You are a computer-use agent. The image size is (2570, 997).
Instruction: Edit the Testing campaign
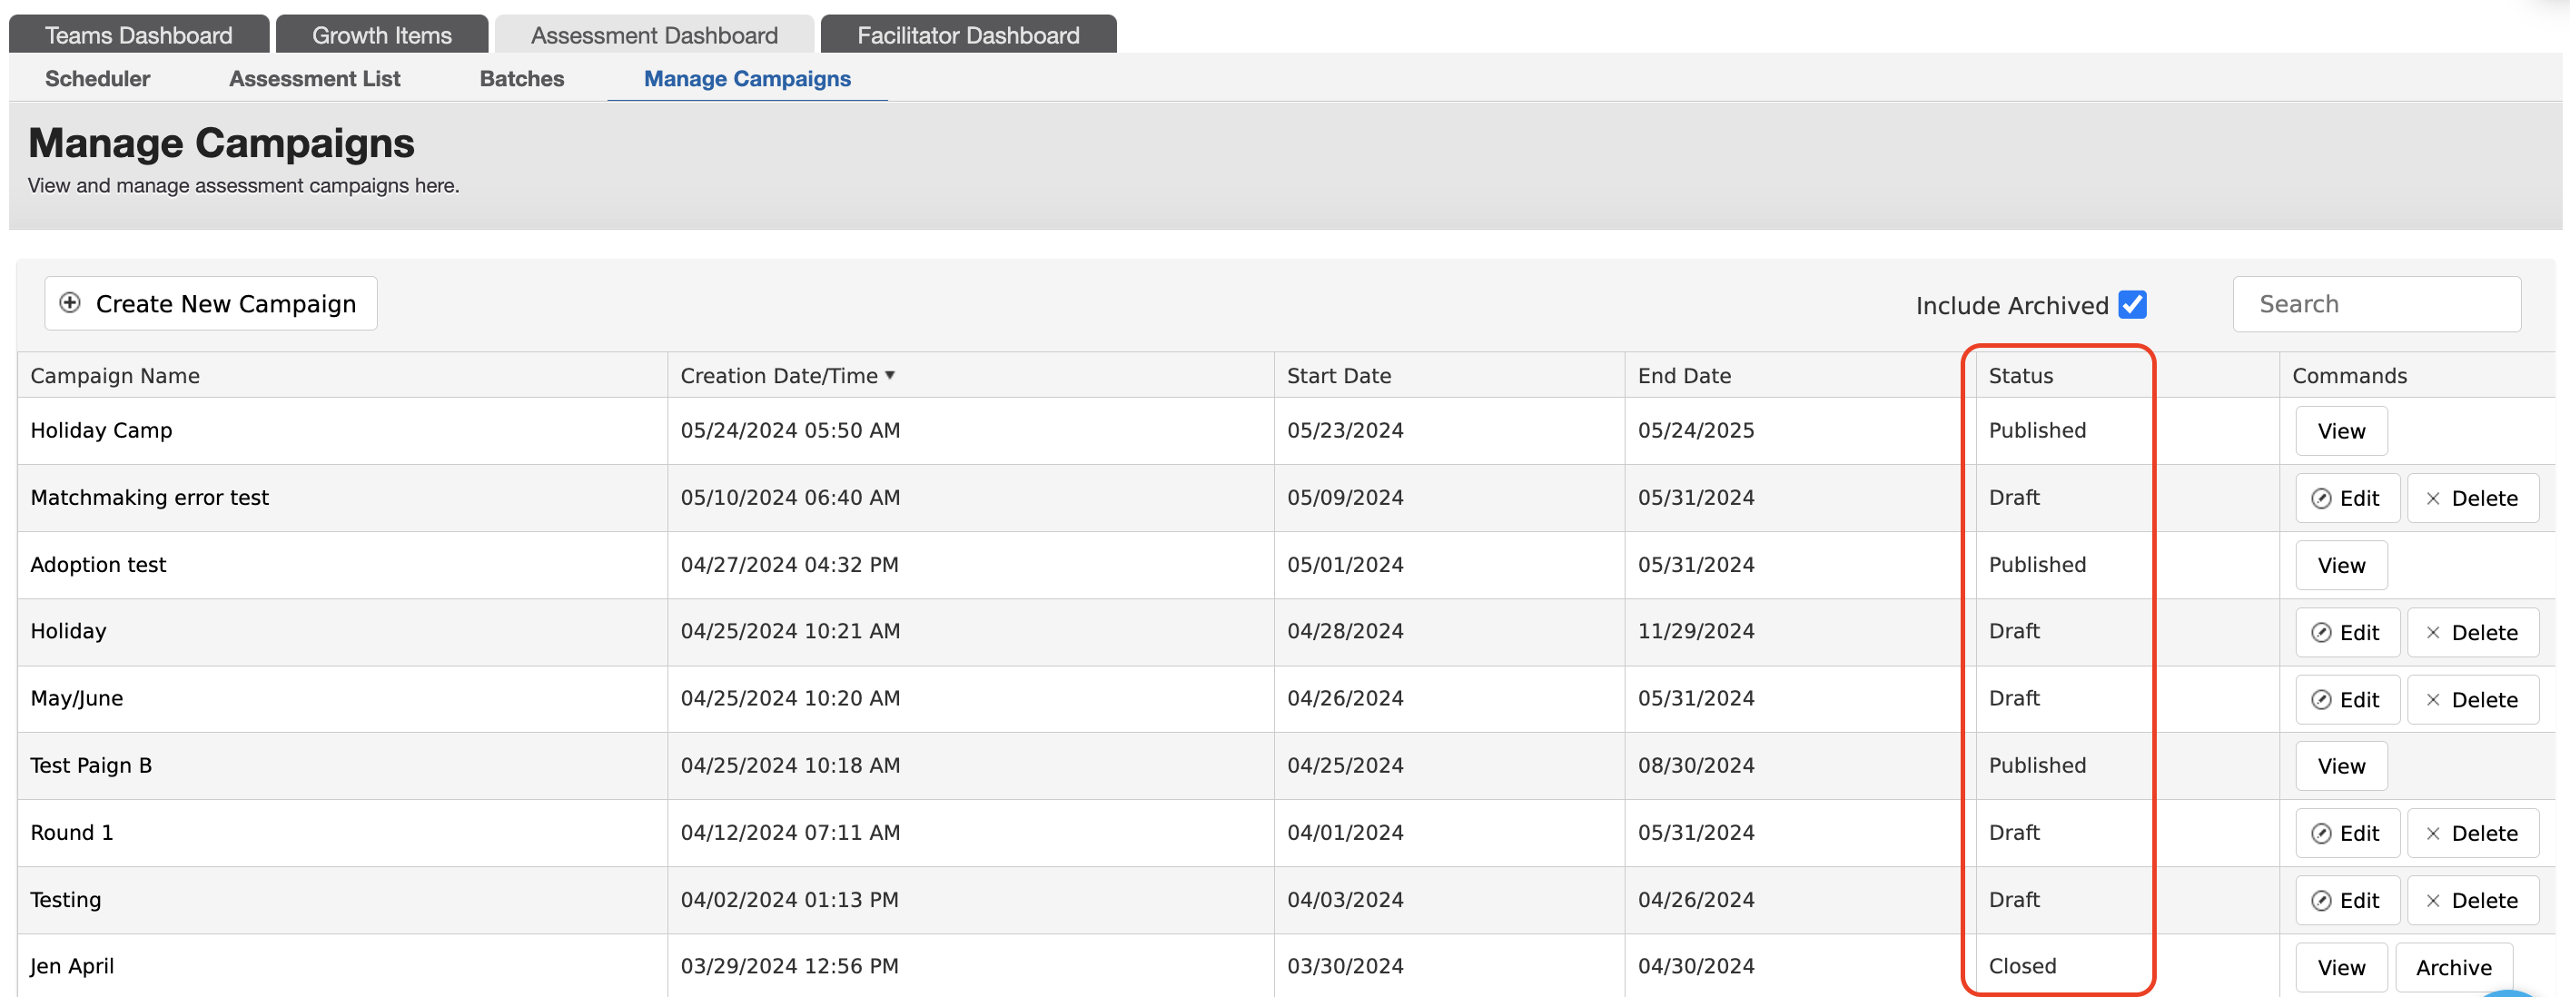[x=2348, y=900]
